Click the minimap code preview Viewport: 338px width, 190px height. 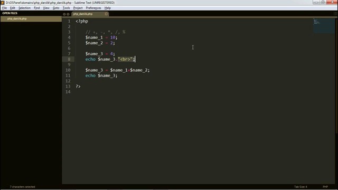(x=324, y=26)
